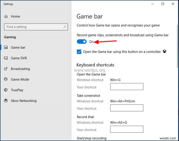This screenshot has height=141, width=179.
Task: Click the TruePlay sidebar icon
Action: point(6,90)
